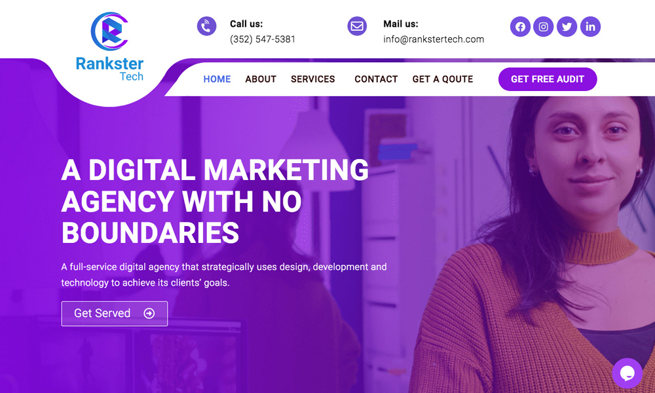Image resolution: width=655 pixels, height=393 pixels.
Task: Open the GET A QOUTE page
Action: [x=442, y=79]
